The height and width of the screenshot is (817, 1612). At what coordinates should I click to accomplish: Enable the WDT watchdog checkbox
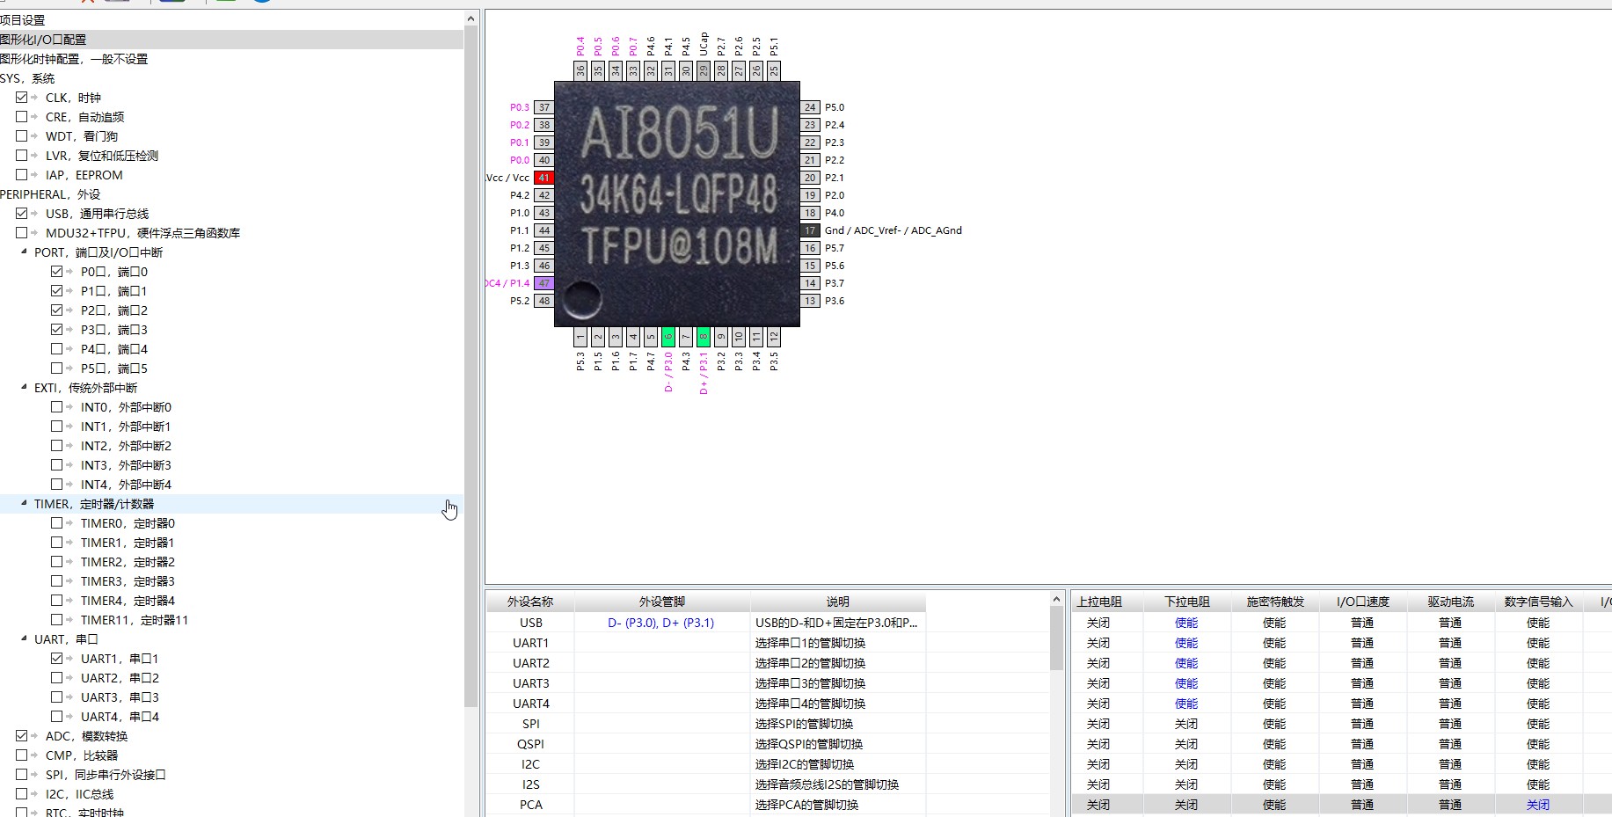22,136
